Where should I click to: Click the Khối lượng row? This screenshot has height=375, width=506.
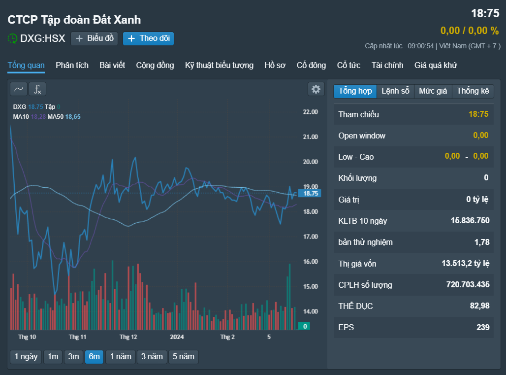pos(413,178)
